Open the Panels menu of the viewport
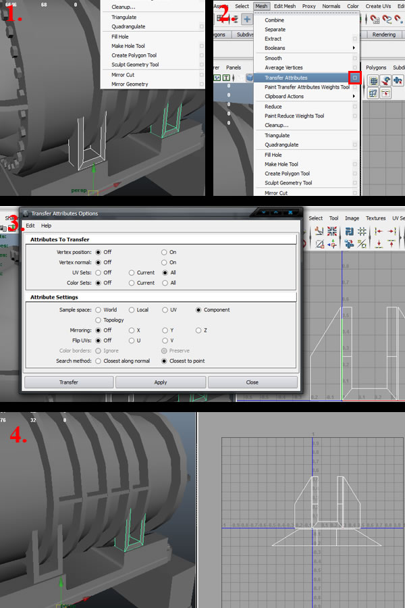 coord(234,68)
